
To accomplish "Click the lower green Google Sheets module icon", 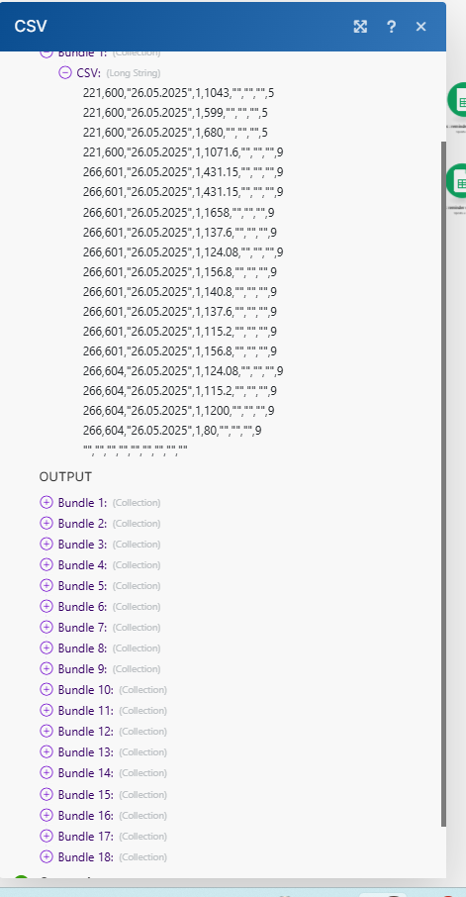I will point(457,181).
